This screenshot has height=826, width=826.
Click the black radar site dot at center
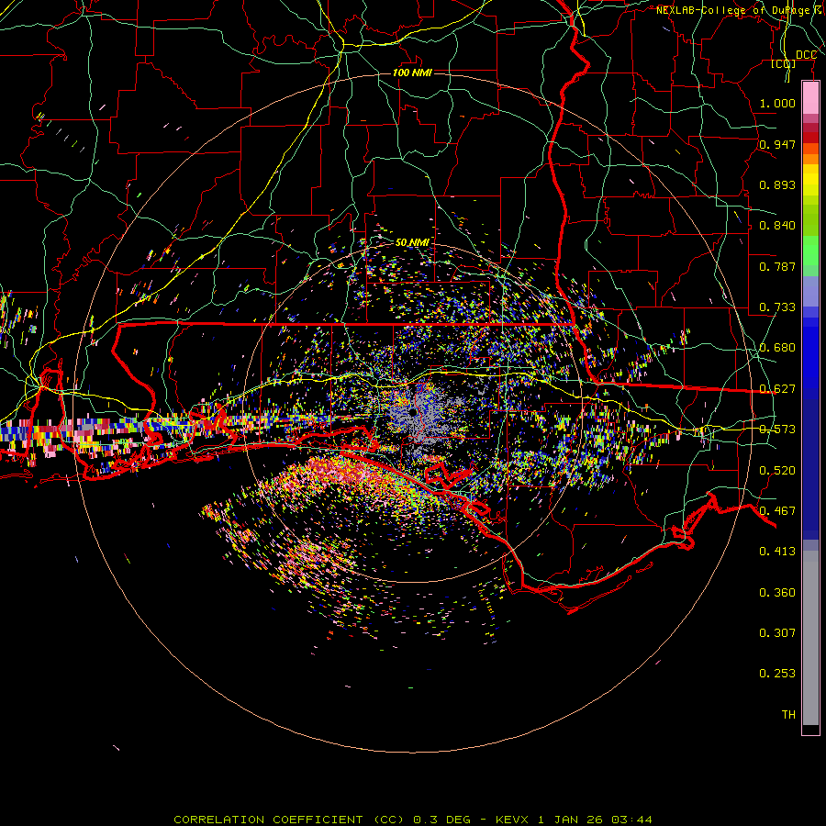412,412
